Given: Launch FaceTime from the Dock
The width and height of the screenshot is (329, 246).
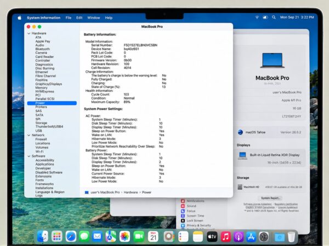Looking at the screenshot, I should coord(139,237).
